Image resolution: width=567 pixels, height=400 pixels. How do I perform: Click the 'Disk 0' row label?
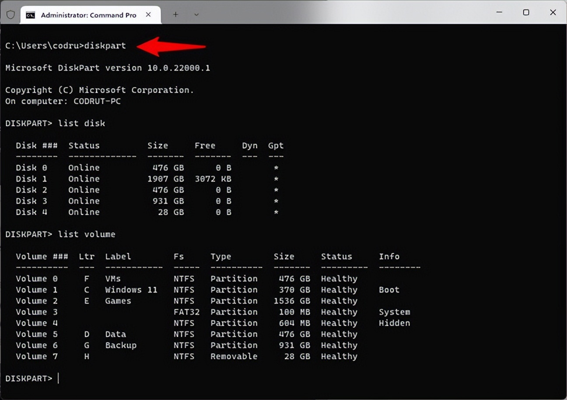(x=31, y=168)
